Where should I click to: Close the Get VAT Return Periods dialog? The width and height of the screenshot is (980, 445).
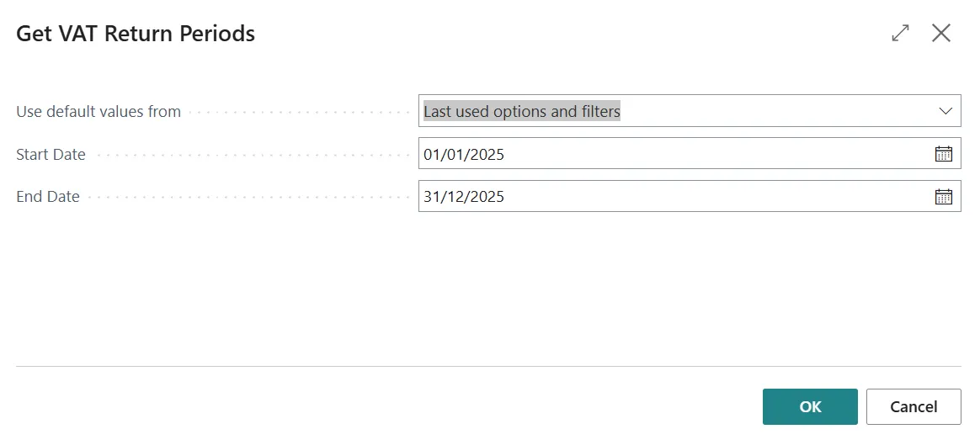941,33
